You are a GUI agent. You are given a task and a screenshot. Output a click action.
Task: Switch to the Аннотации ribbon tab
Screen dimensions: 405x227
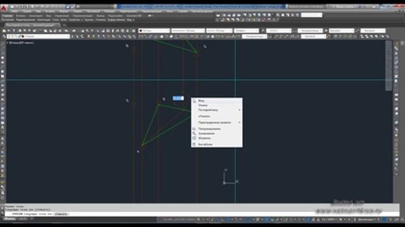click(35, 16)
